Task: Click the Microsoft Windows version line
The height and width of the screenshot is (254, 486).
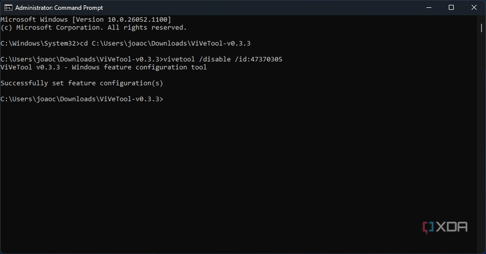Action: click(85, 20)
